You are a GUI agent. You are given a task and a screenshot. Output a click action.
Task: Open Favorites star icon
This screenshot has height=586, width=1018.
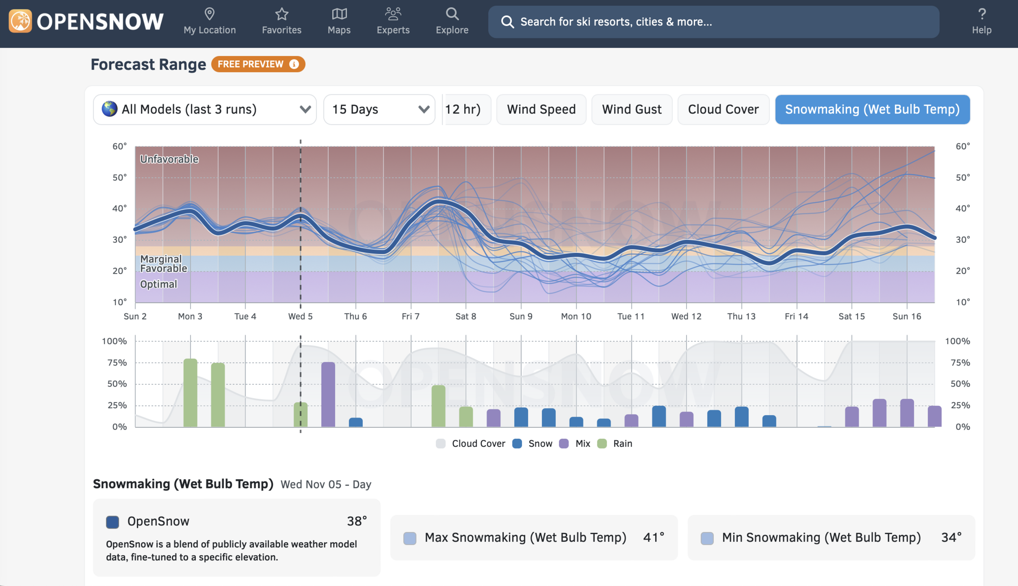[x=281, y=14]
